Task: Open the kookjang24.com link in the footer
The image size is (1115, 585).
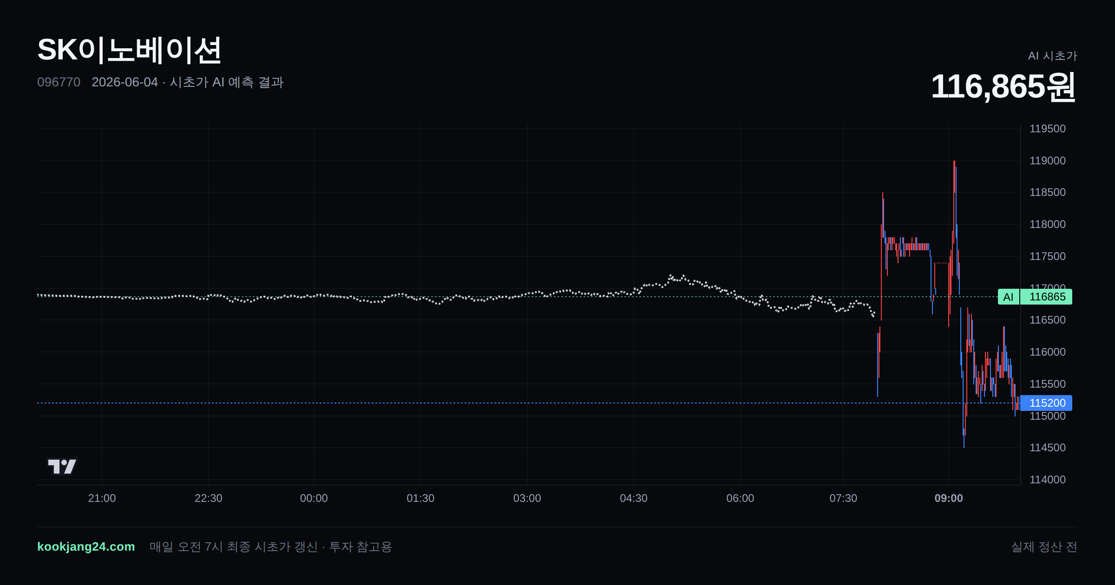Action: click(86, 546)
